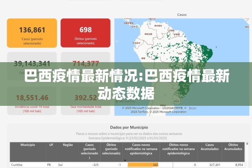Click the orange 342 bar for Curitiba

(x=143, y=165)
